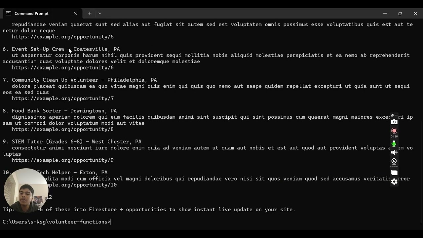
Task: Open the opportunity/8 URL link
Action: point(63,130)
